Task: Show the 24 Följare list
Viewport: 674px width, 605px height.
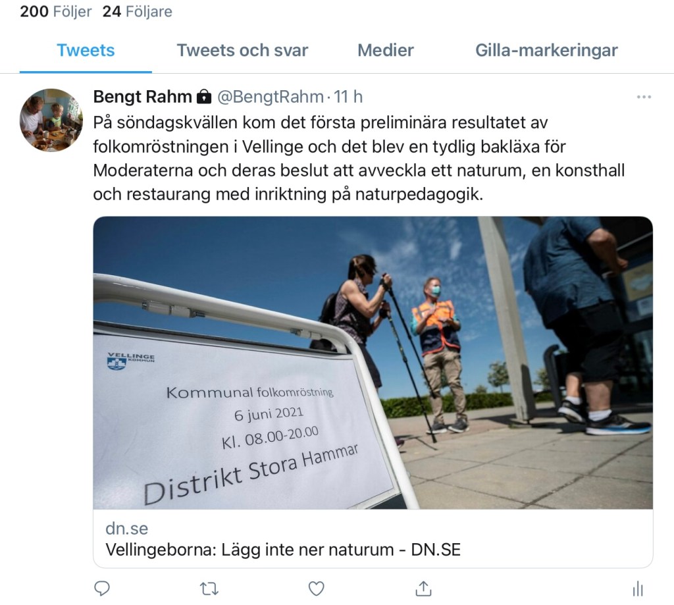Action: click(x=137, y=11)
